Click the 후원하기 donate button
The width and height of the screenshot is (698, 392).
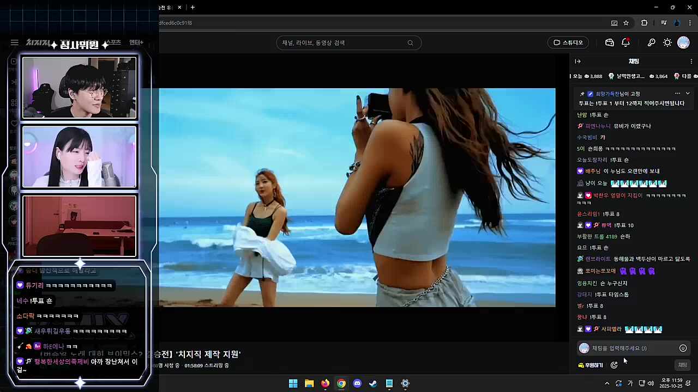pyautogui.click(x=591, y=365)
